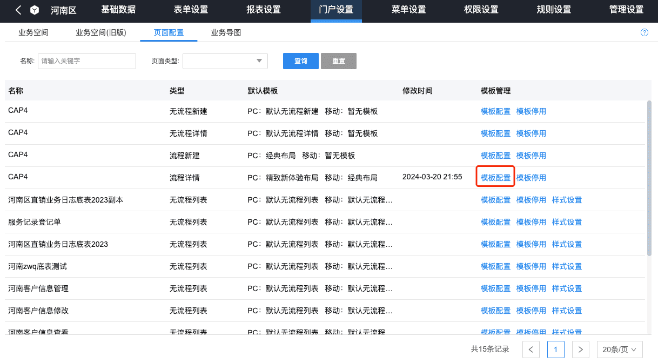
Task: Open 权限设置 menu
Action: [481, 10]
